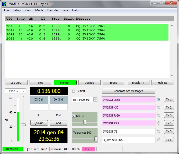Click the decoded line at 2040 UTC
Viewport: 179px width, 154px height.
tap(87, 26)
